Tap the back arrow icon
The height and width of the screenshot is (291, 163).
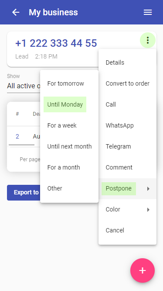point(16,12)
